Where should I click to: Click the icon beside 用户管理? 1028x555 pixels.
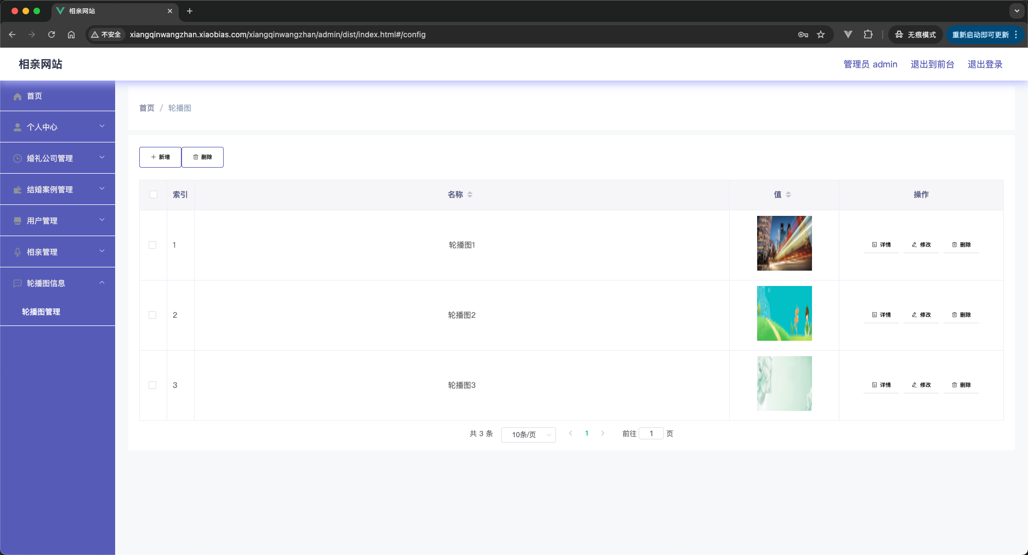tap(18, 221)
